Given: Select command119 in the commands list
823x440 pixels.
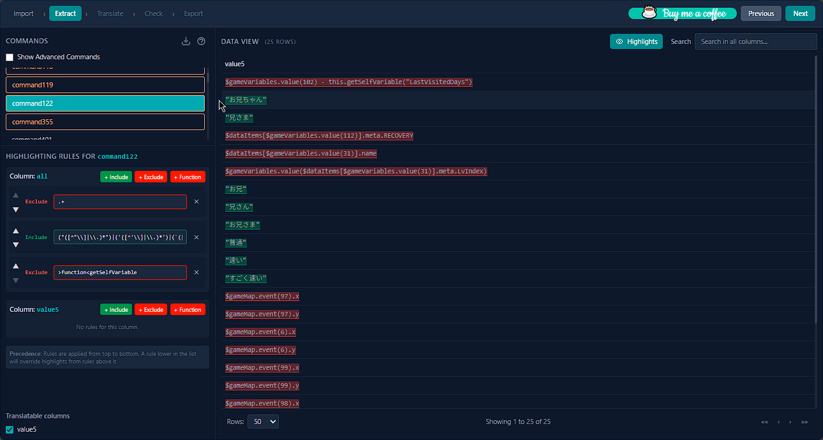Looking at the screenshot, I should tap(105, 85).
